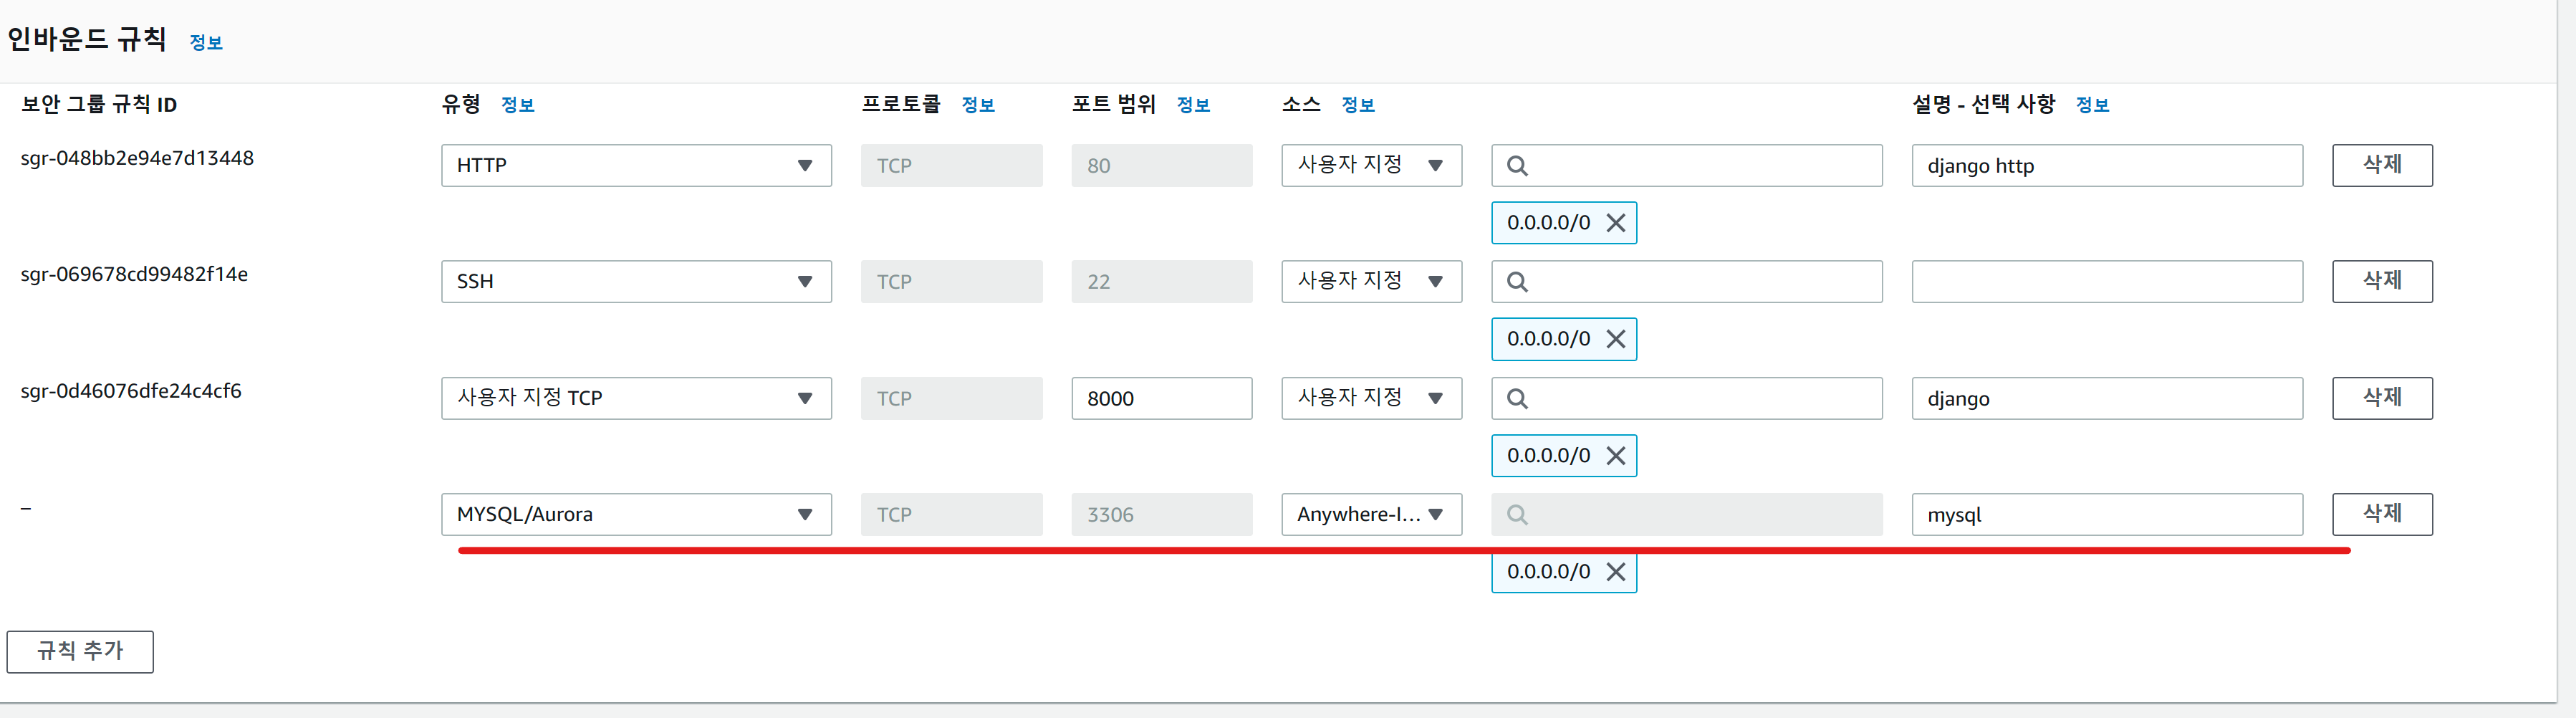Click the empty description field of SSH rule
This screenshot has width=2576, height=718.
point(2107,281)
